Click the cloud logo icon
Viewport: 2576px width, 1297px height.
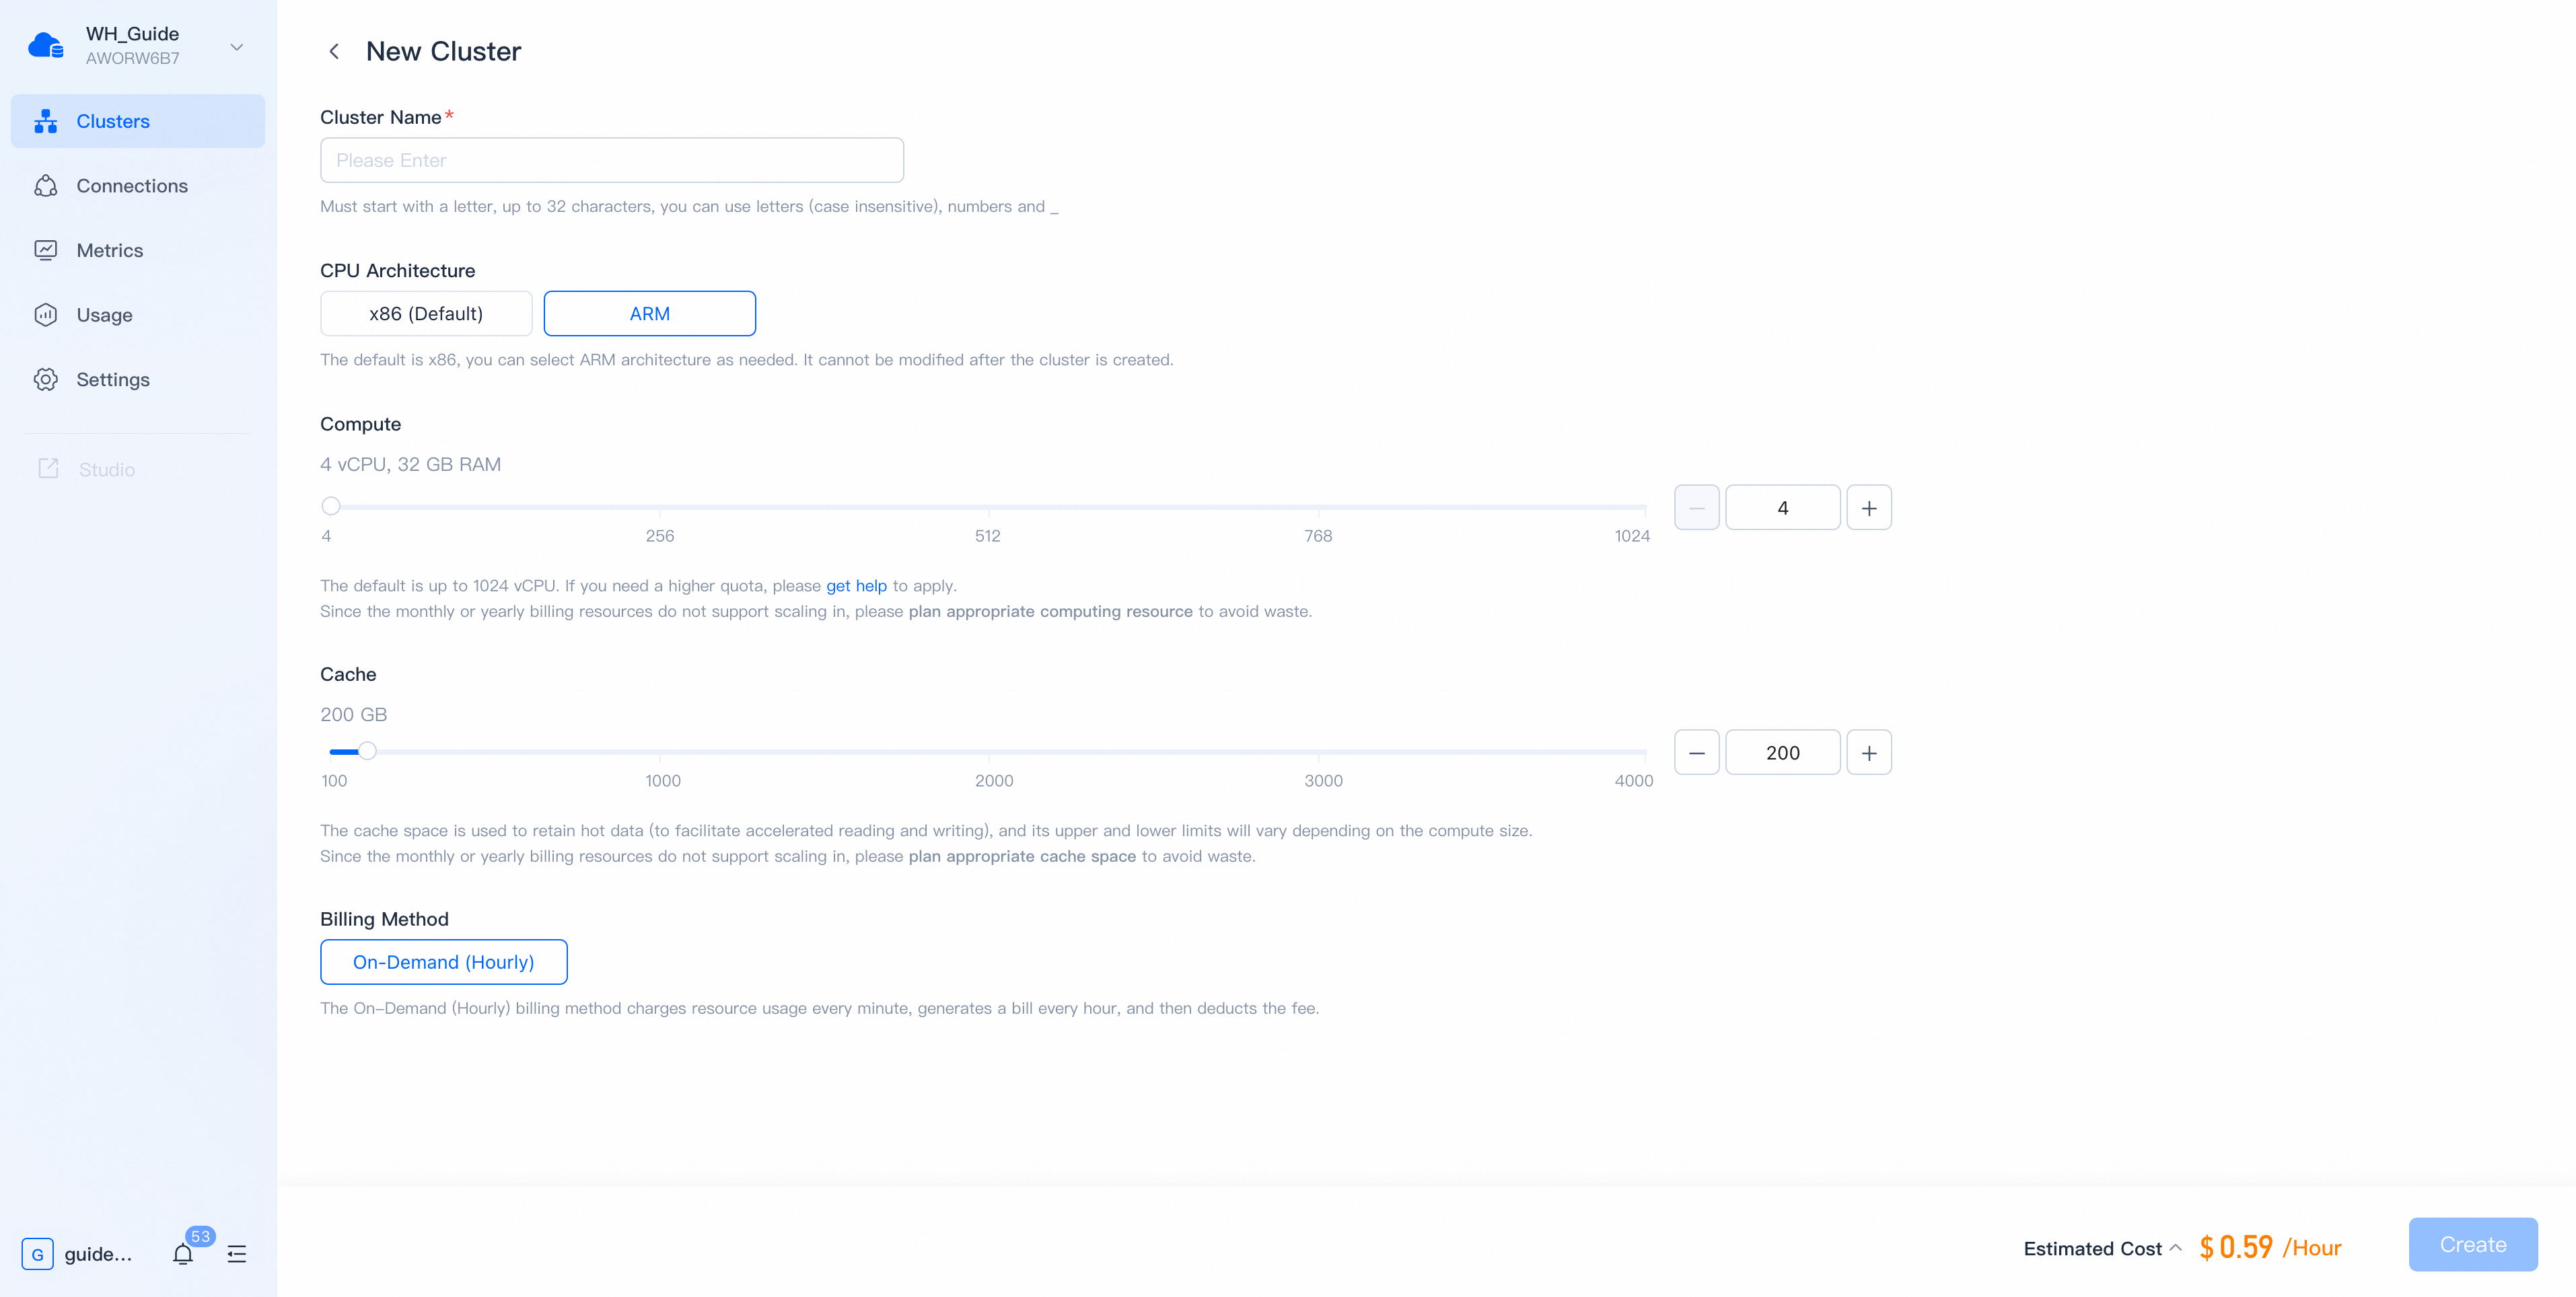(x=46, y=46)
